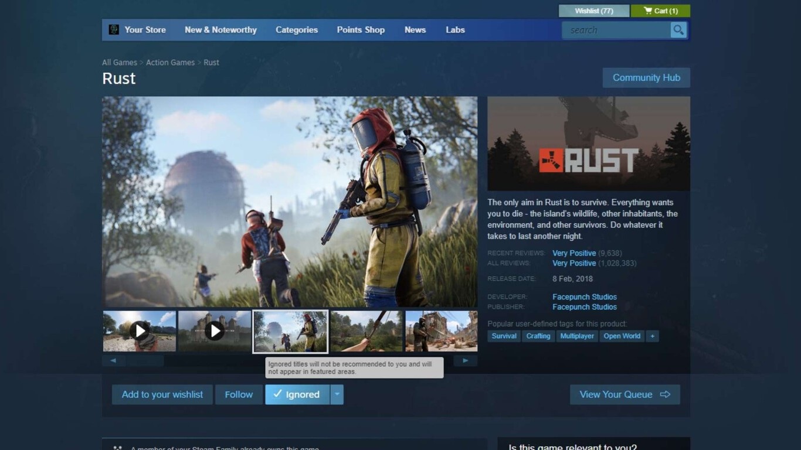Click the shopping cart icon
Screen dimensions: 801x450
647,11
